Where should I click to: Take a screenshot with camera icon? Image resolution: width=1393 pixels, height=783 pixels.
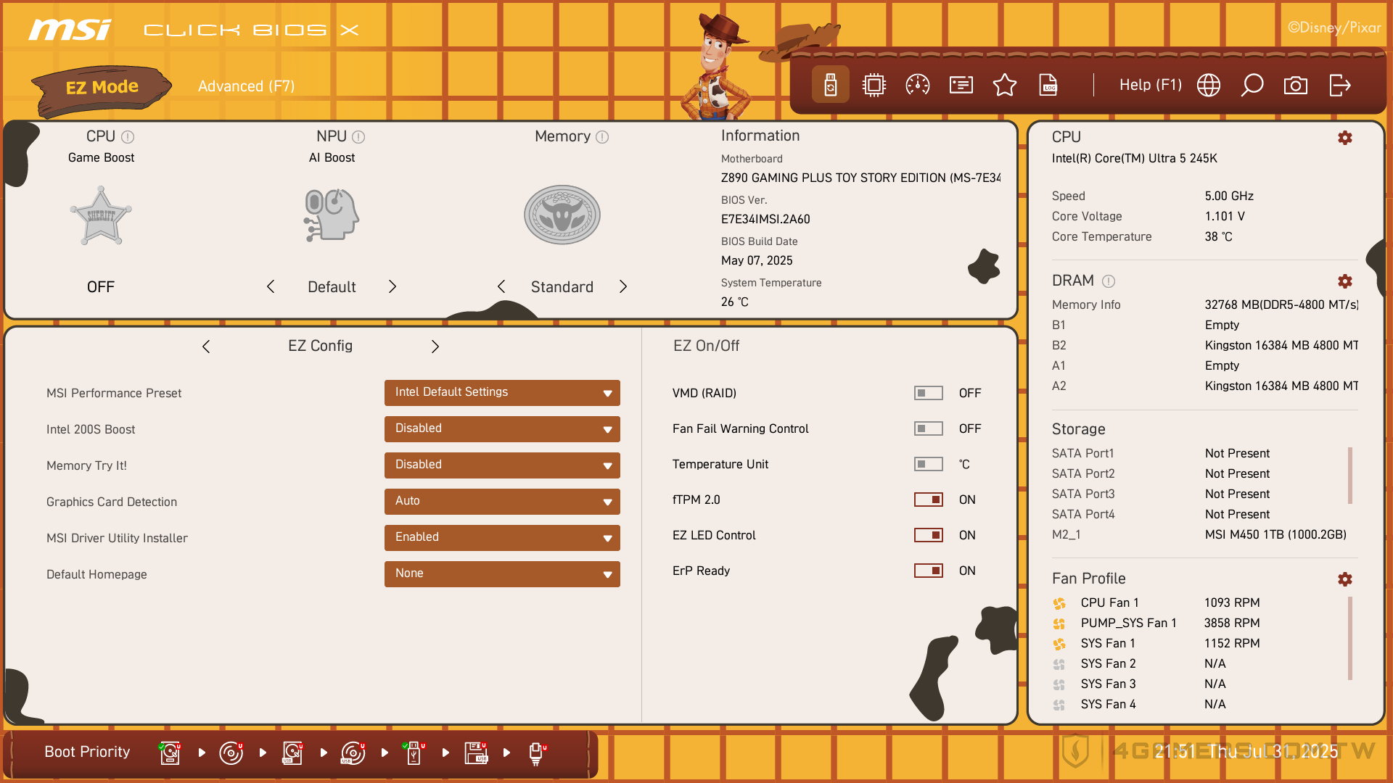click(1296, 85)
